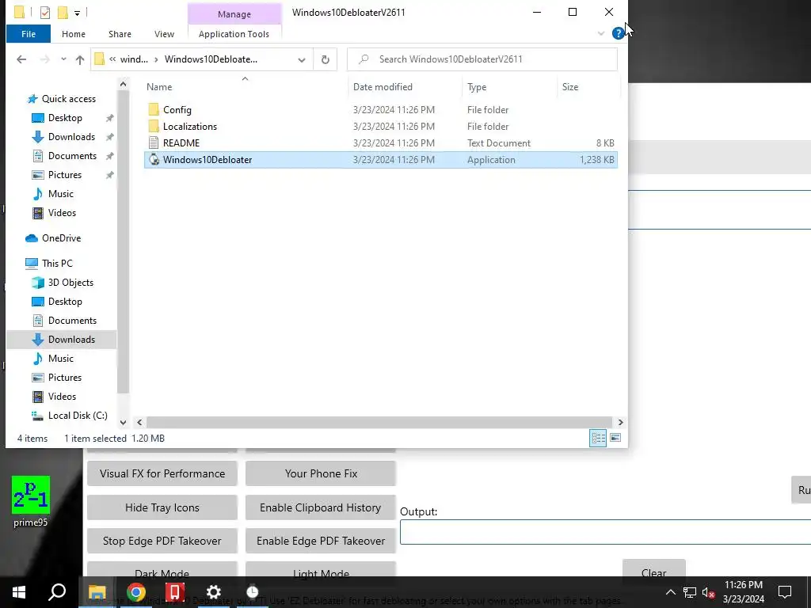This screenshot has height=608, width=811.
Task: Click Stop Edge PDF Takeover button
Action: point(162,541)
